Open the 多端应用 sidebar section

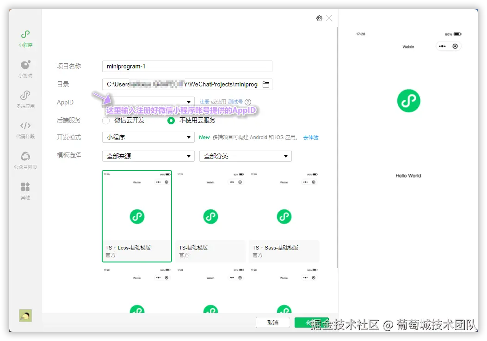pyautogui.click(x=25, y=99)
